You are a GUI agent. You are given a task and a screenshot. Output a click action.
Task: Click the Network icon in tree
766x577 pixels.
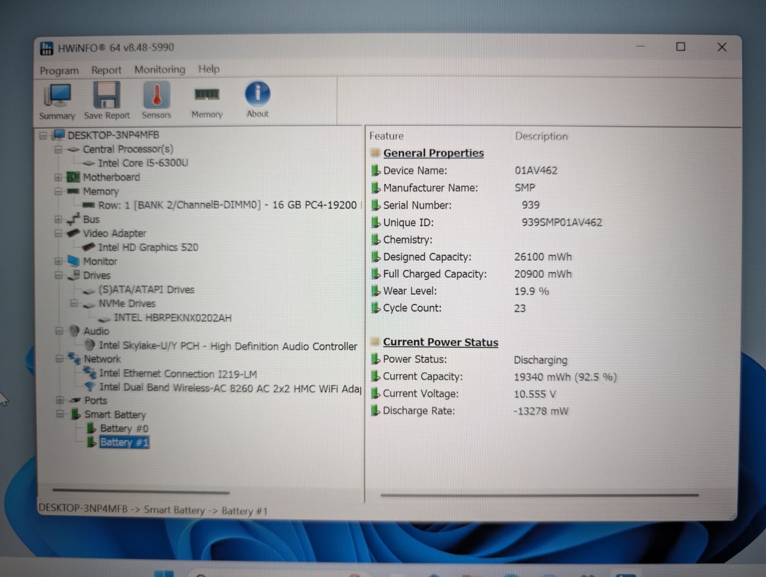point(74,358)
